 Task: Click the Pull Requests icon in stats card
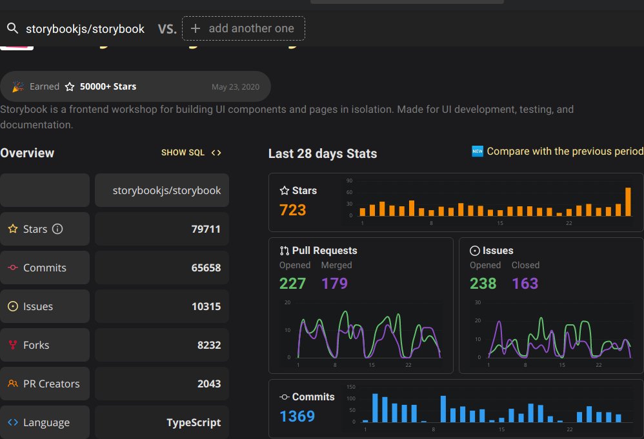tap(284, 251)
